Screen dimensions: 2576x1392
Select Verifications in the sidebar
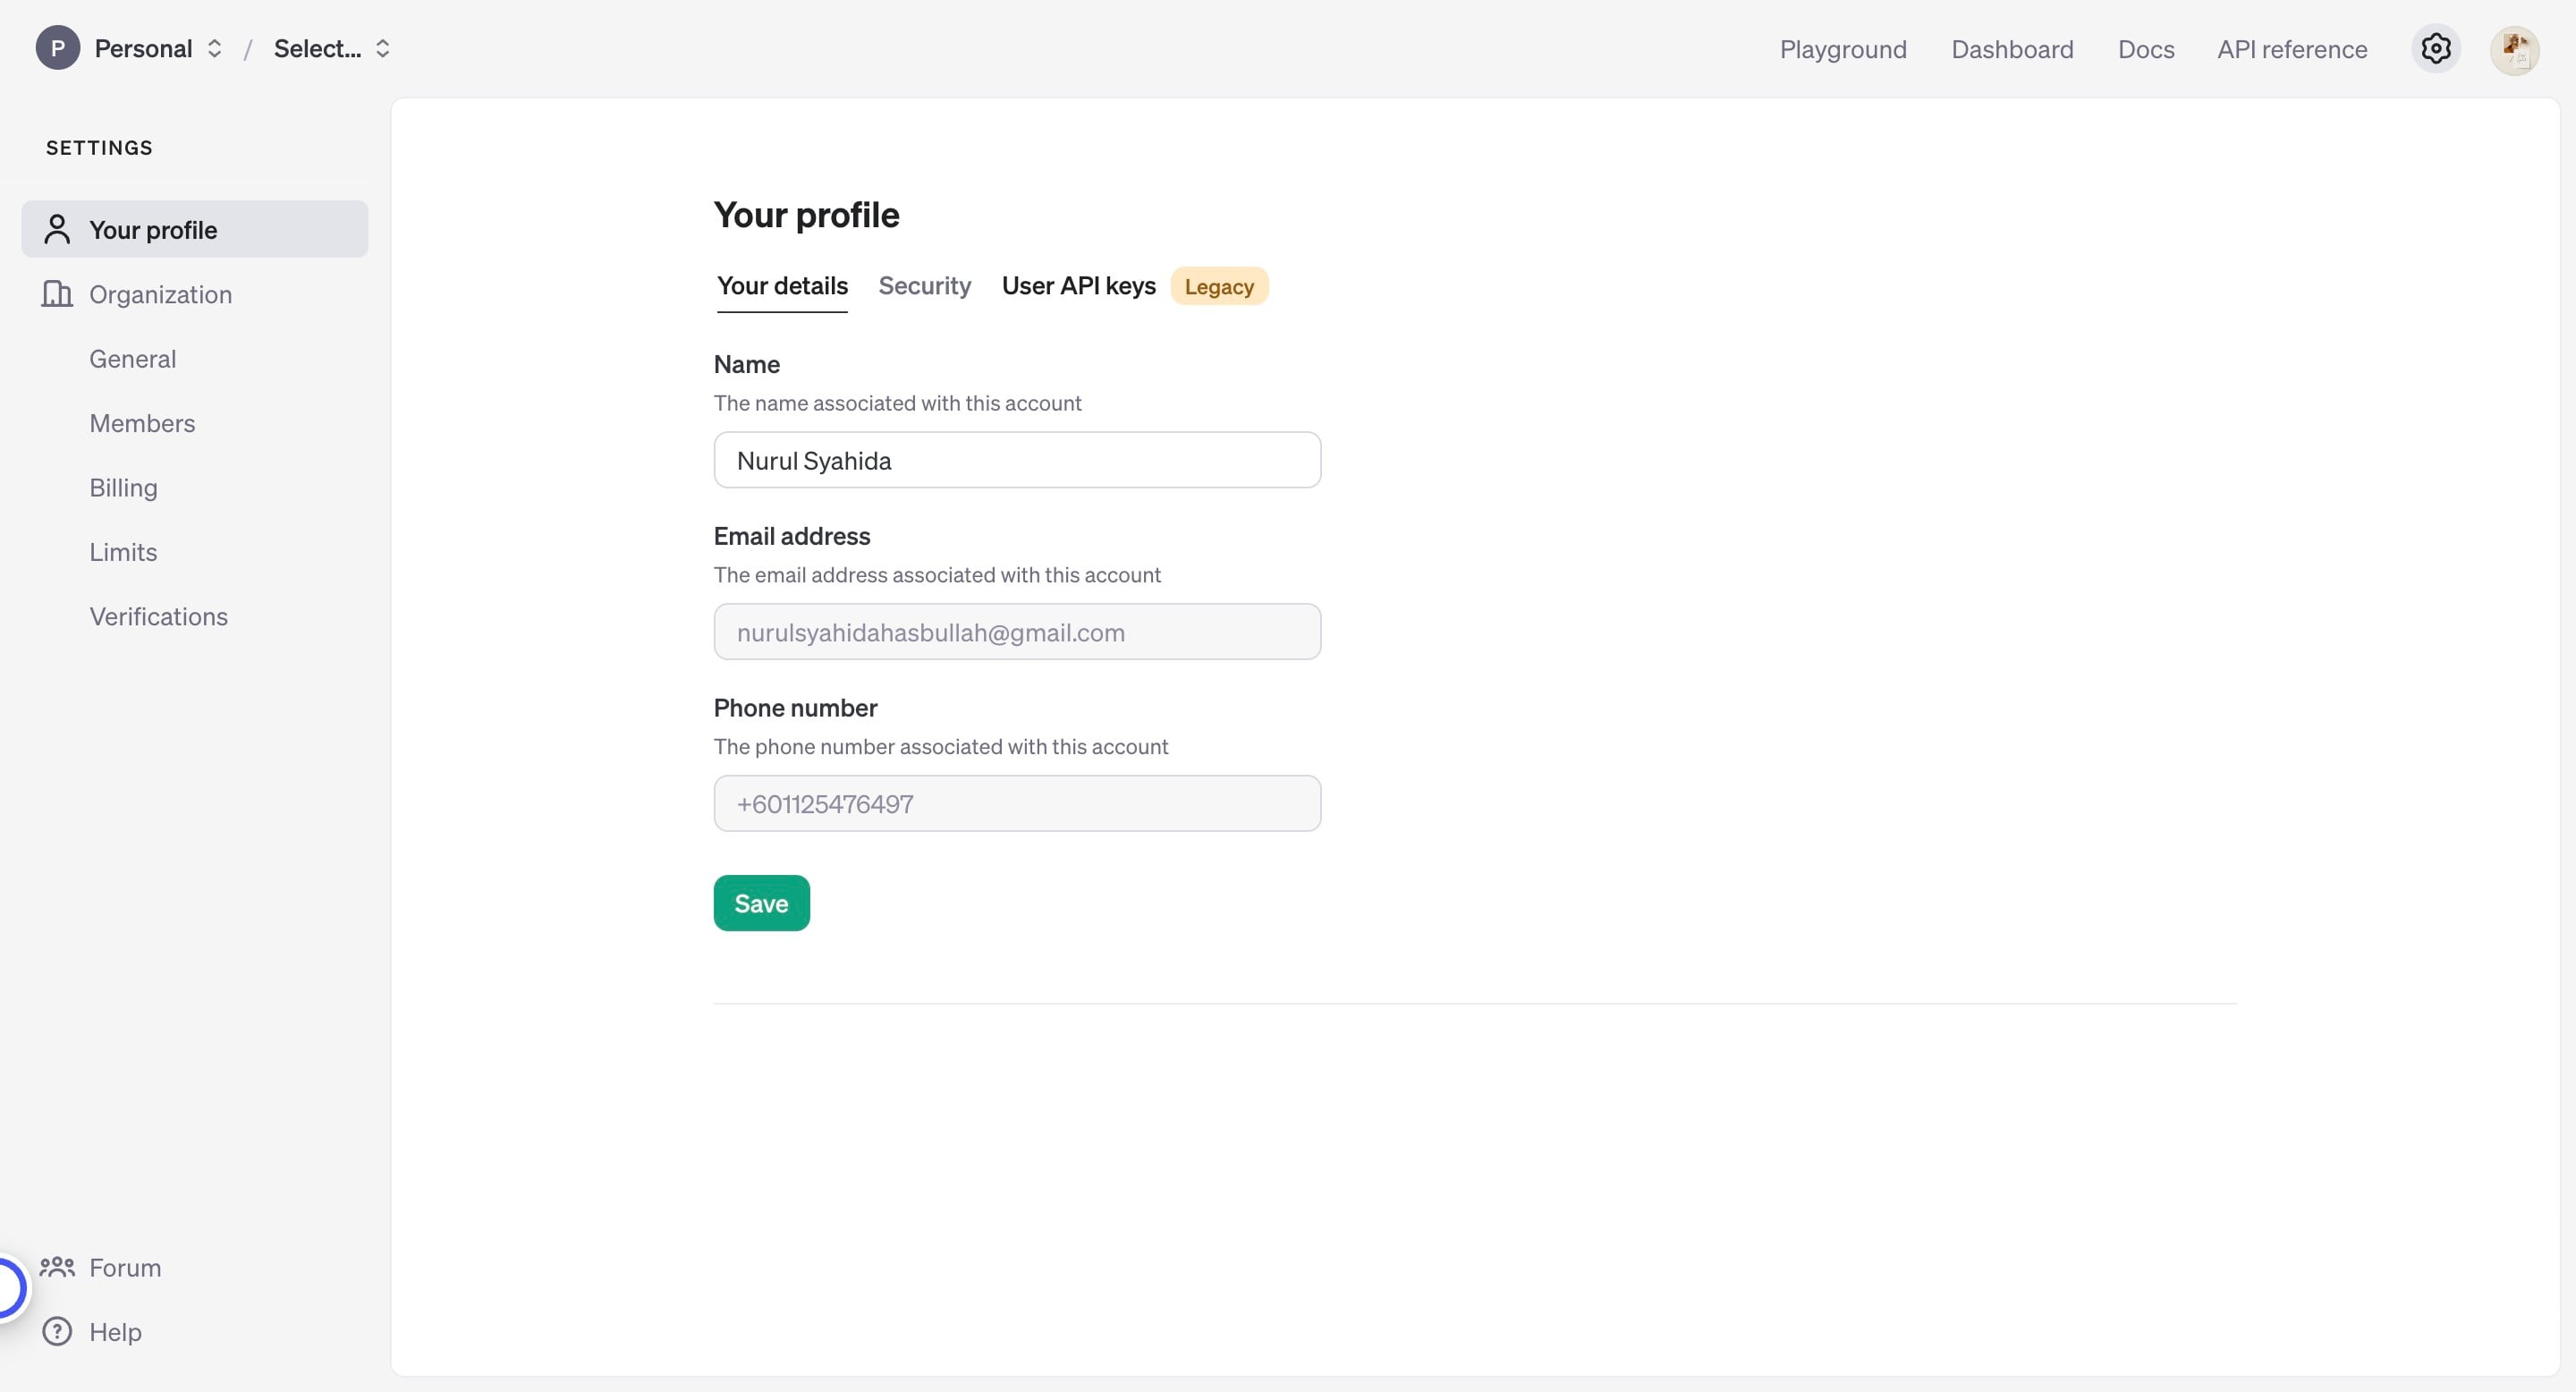158,616
